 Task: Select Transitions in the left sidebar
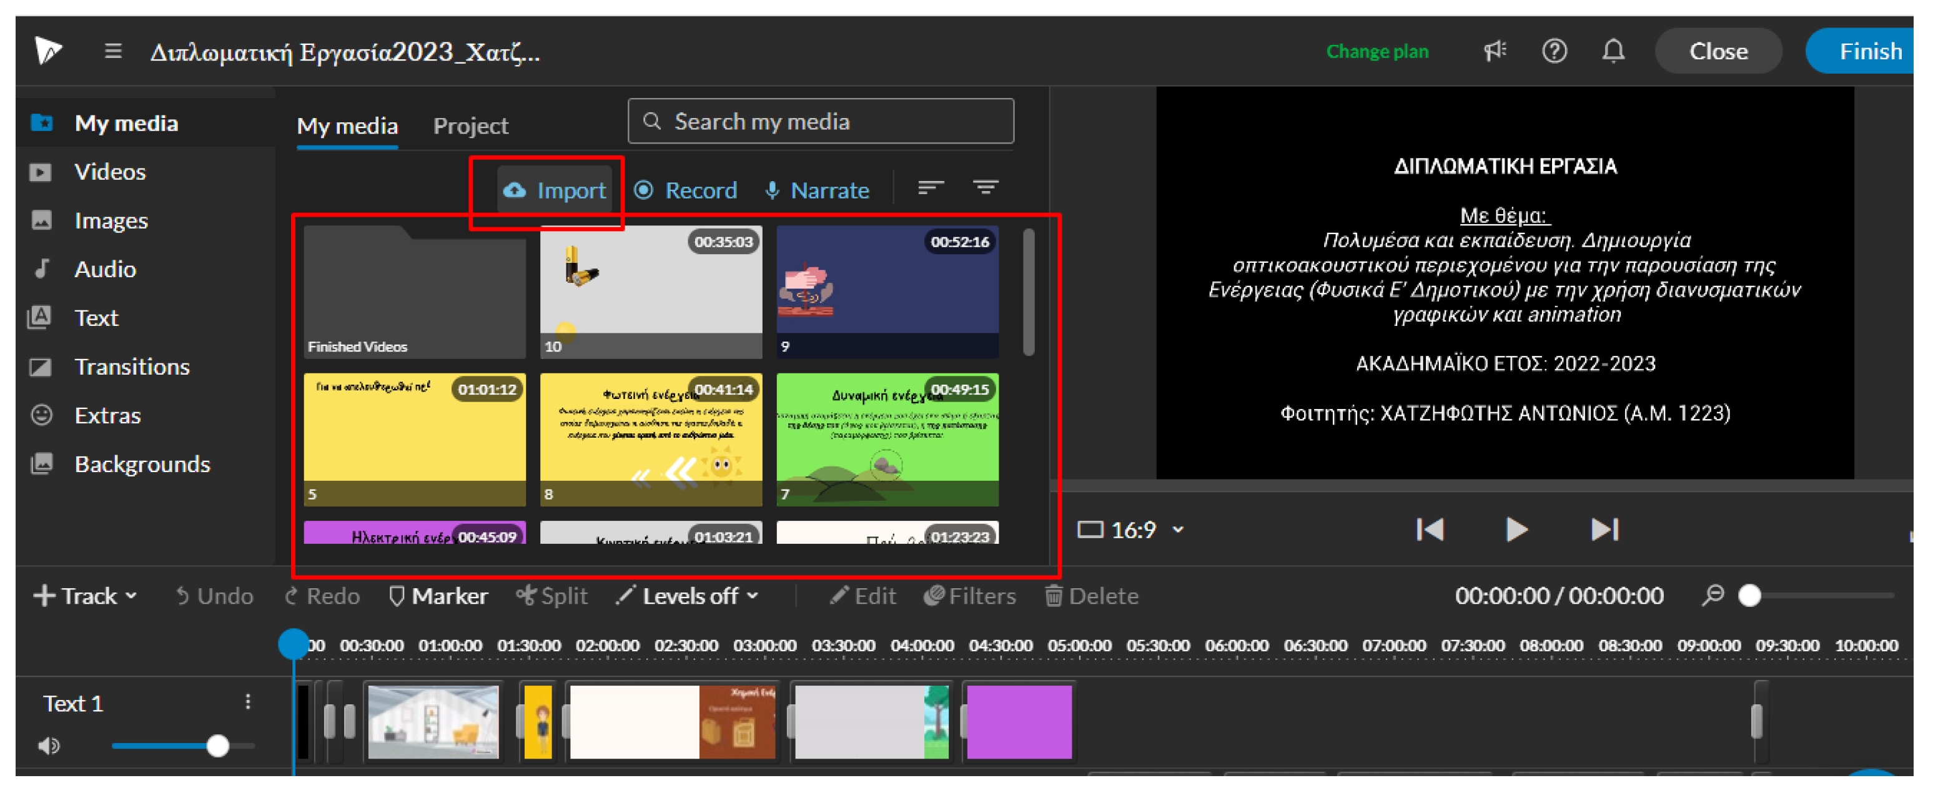[132, 367]
